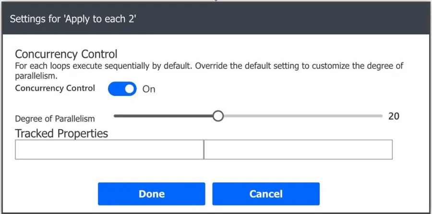Click the Degree of Parallelism slider handle
The image size is (432, 214).
click(218, 116)
